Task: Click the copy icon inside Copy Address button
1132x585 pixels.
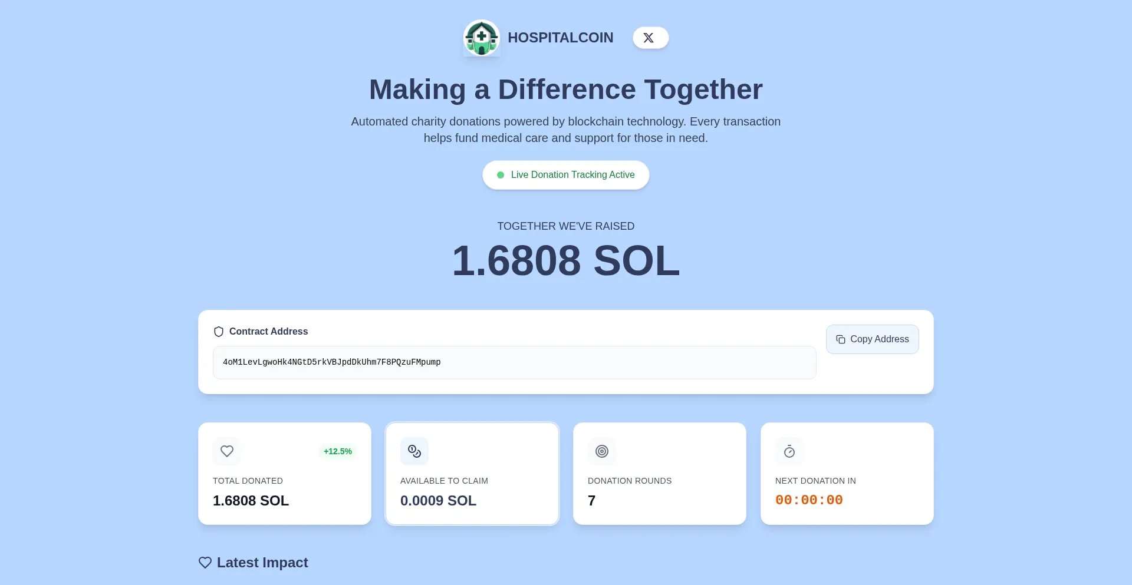Action: [x=840, y=339]
